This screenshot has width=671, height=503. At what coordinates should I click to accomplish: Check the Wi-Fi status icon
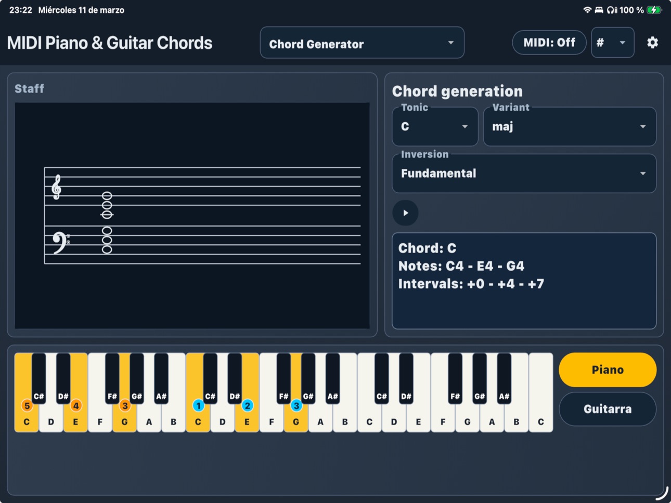[x=587, y=10]
